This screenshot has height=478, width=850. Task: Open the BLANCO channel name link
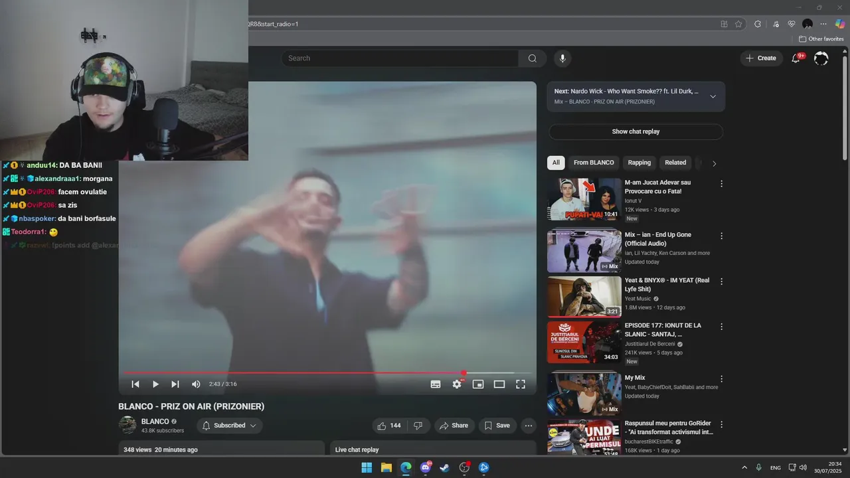coord(155,422)
